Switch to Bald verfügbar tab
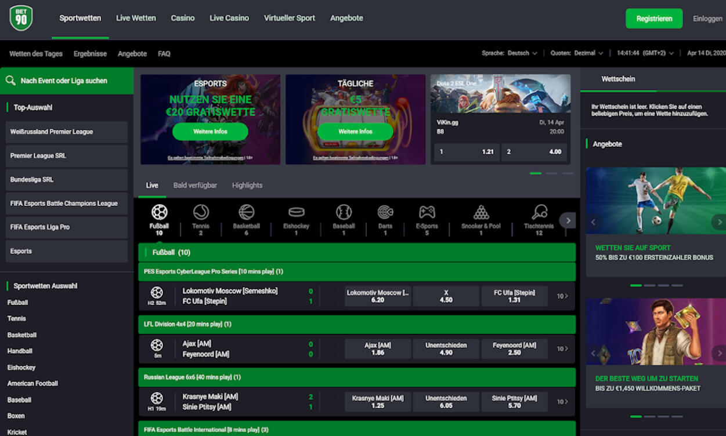726x436 pixels. (x=195, y=186)
